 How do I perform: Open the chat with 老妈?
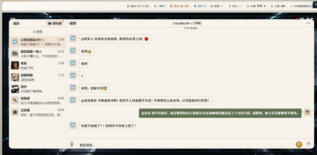point(38,65)
